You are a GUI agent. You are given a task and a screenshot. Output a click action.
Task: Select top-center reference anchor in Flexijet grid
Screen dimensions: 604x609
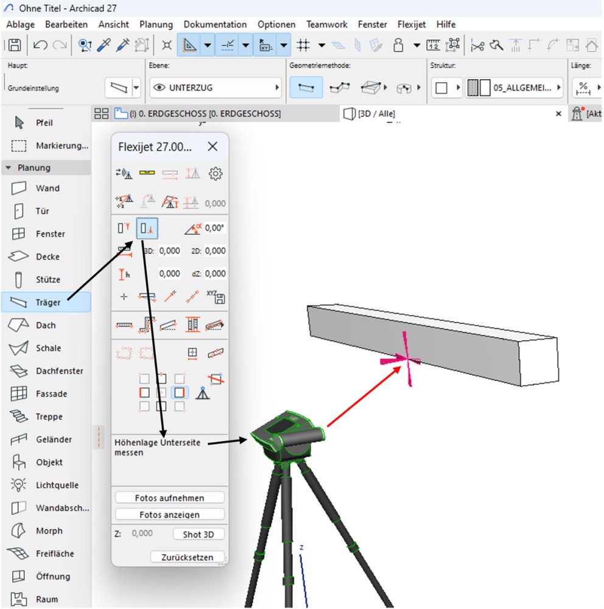(161, 378)
